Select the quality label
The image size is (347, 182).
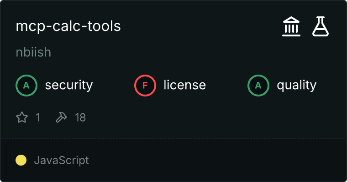pyautogui.click(x=296, y=85)
